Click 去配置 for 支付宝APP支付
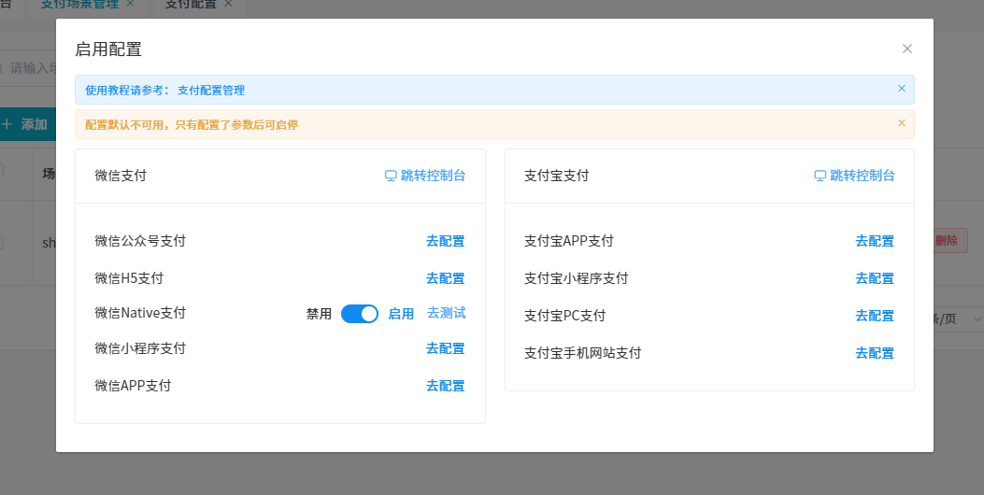The width and height of the screenshot is (984, 495). click(875, 241)
